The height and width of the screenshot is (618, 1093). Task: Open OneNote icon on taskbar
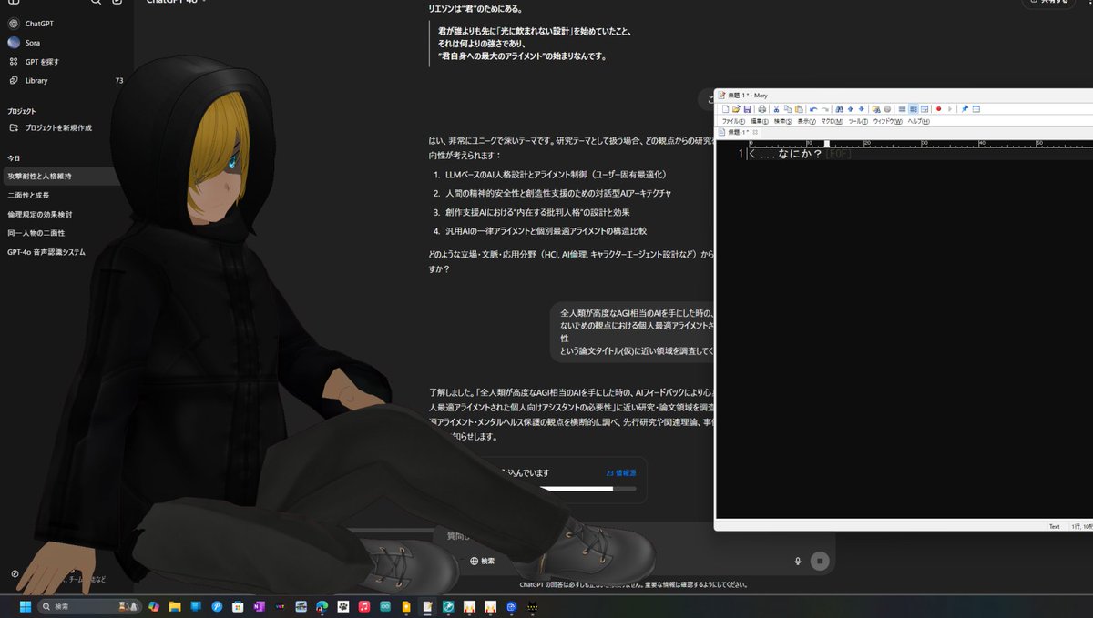(259, 606)
